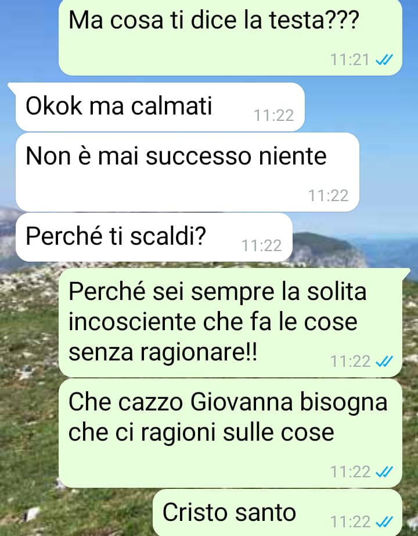
Task: Tap the read ticks on the 'Che cazzo Giovanna' message
Action: (384, 472)
